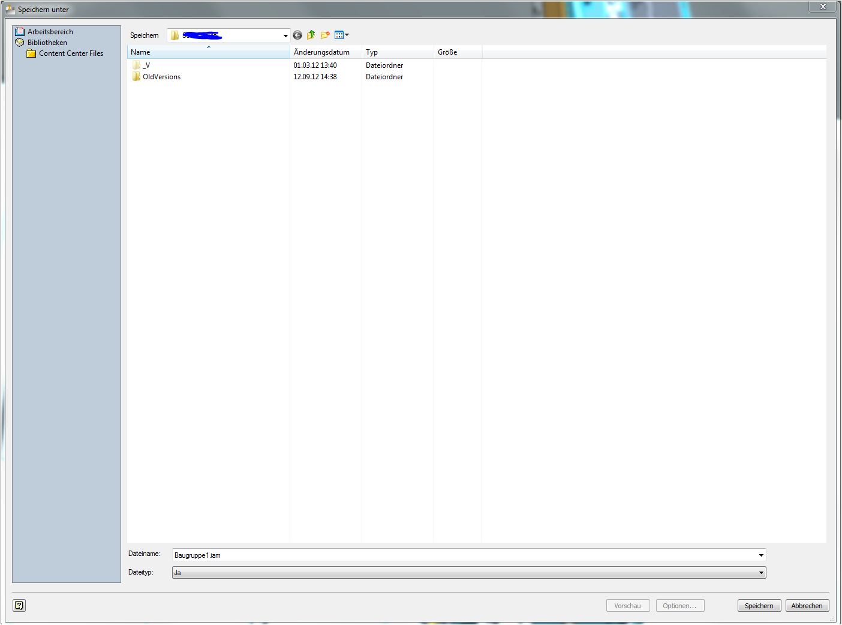Image resolution: width=842 pixels, height=625 pixels.
Task: Create a new folder
Action: pos(325,35)
